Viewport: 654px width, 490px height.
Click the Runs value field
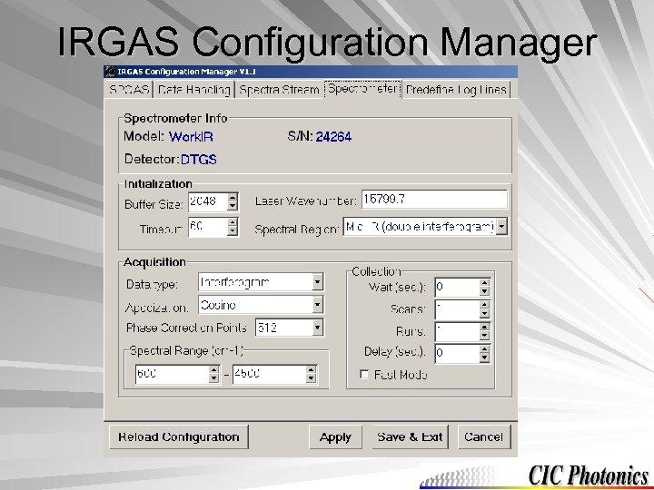[x=457, y=332]
